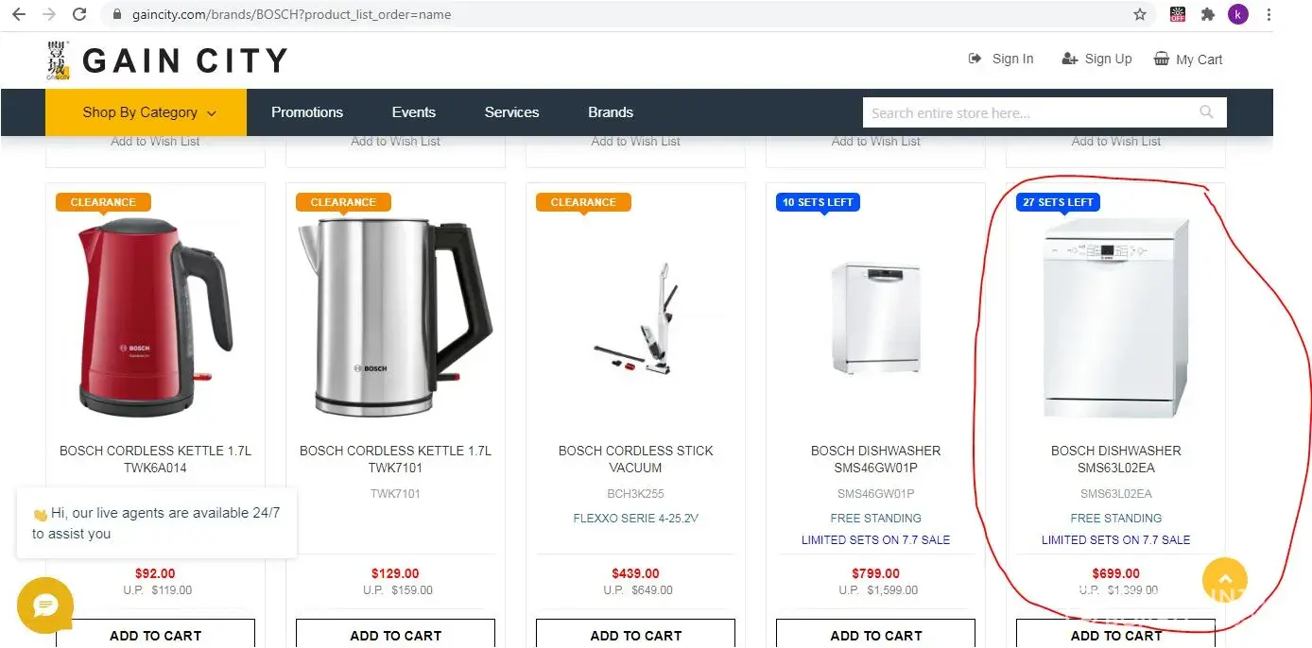Go to the Services menu item
This screenshot has width=1312, height=648.
[x=511, y=112]
